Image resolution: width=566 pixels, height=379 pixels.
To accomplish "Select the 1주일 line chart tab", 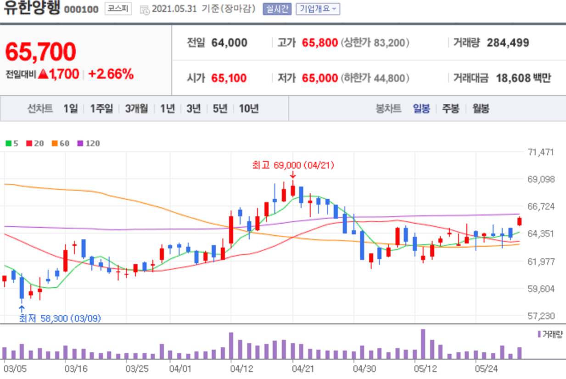I will [101, 109].
